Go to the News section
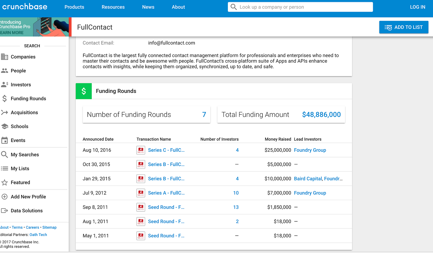 tap(148, 7)
